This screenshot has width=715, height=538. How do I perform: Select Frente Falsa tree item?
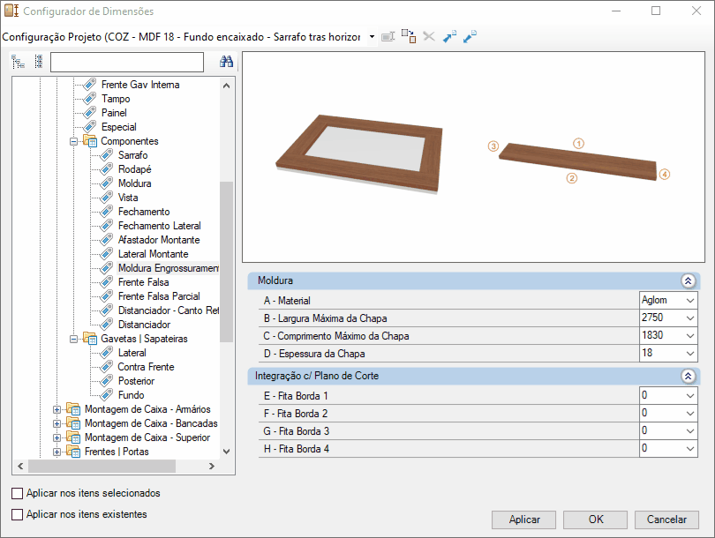(x=143, y=282)
